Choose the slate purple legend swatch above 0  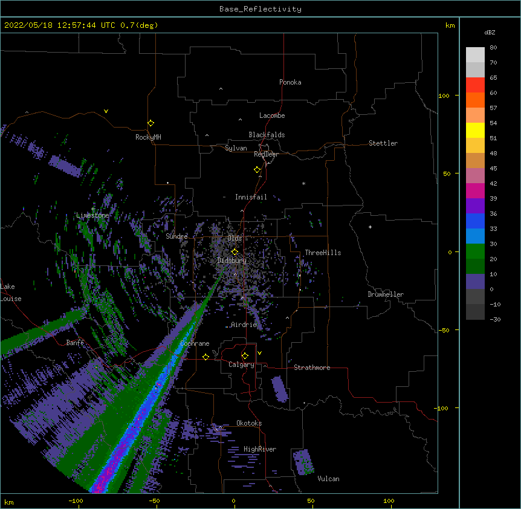point(475,282)
